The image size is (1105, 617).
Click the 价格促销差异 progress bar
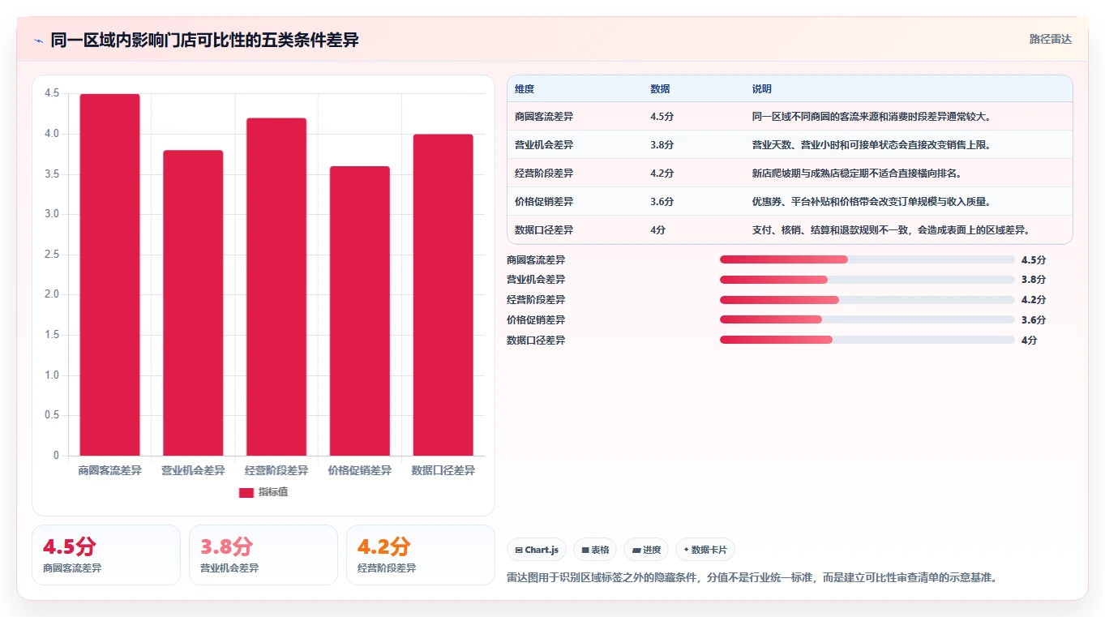pos(867,320)
